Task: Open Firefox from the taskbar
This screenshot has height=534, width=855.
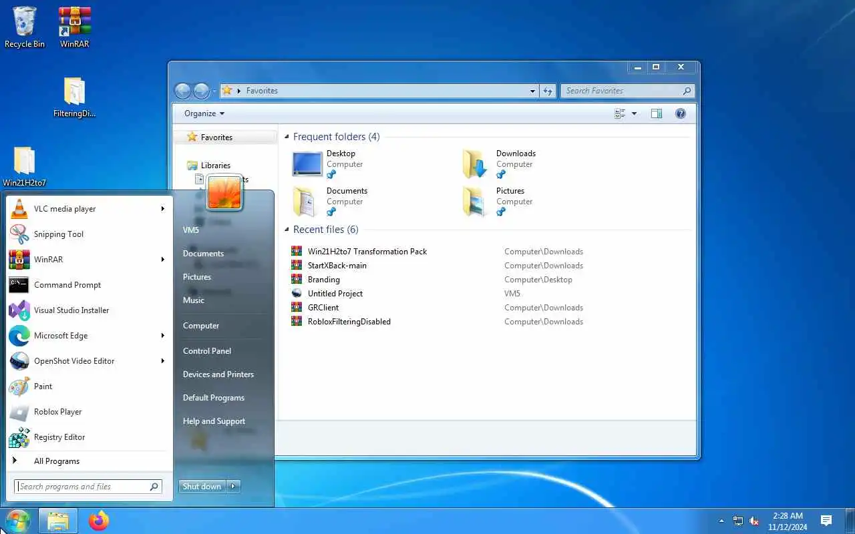Action: [99, 521]
